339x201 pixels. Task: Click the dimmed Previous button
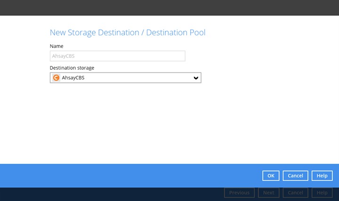pos(239,193)
